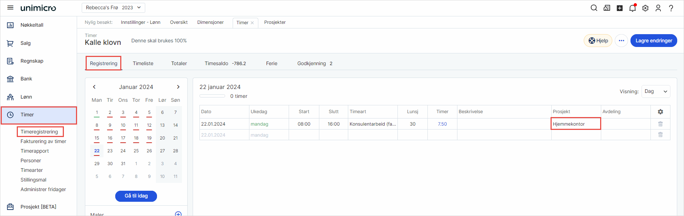Click the Hjemmekontor project cell
This screenshot has width=684, height=216.
coord(576,124)
